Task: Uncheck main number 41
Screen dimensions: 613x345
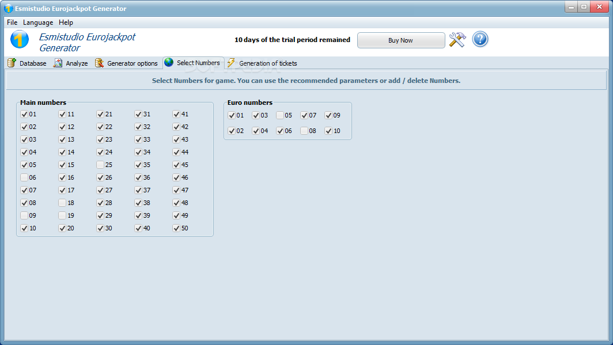Action: 176,114
